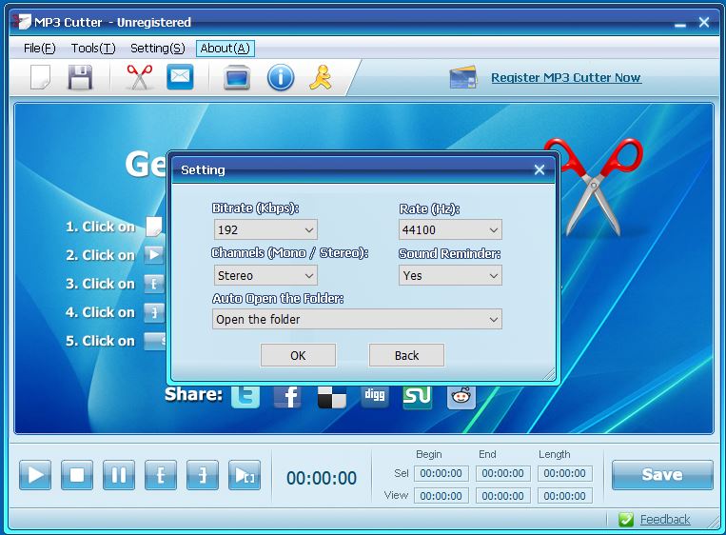The image size is (726, 535).
Task: Open the Feedback link
Action: point(665,519)
